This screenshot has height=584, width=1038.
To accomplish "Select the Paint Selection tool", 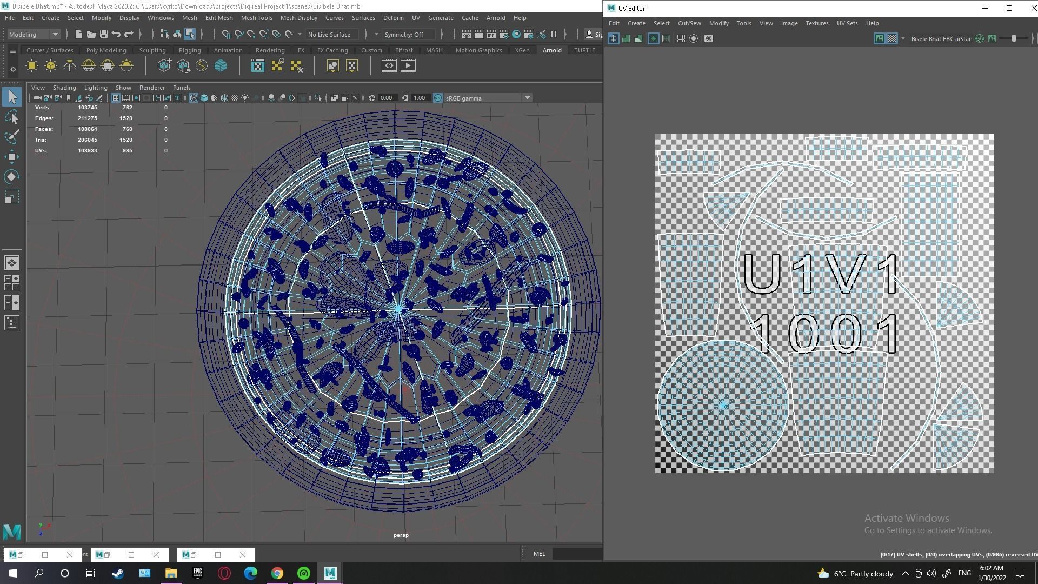I will pyautogui.click(x=12, y=136).
